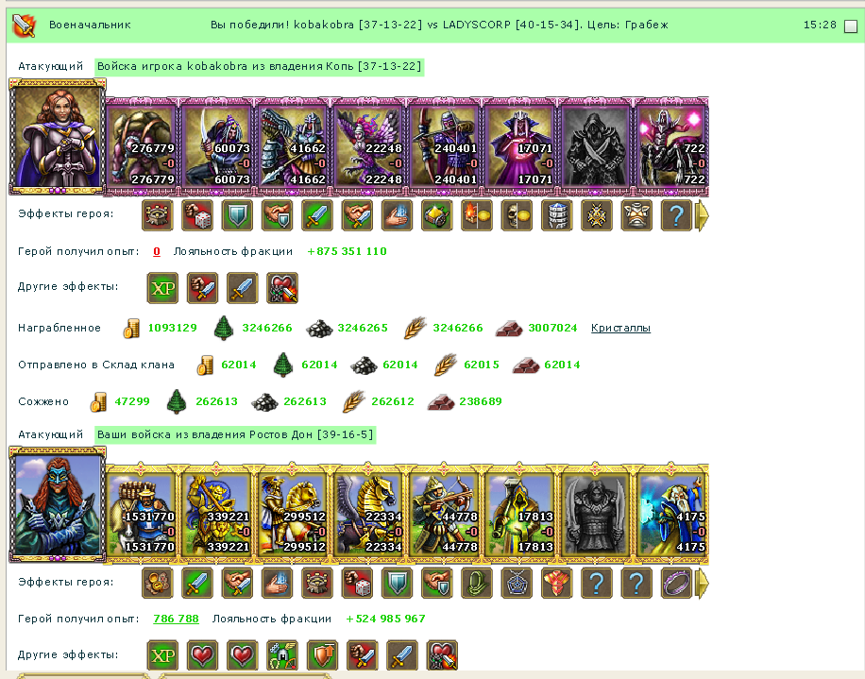Click the Военачальник sword icon in header
Screen dimensions: 865x679
tap(24, 25)
